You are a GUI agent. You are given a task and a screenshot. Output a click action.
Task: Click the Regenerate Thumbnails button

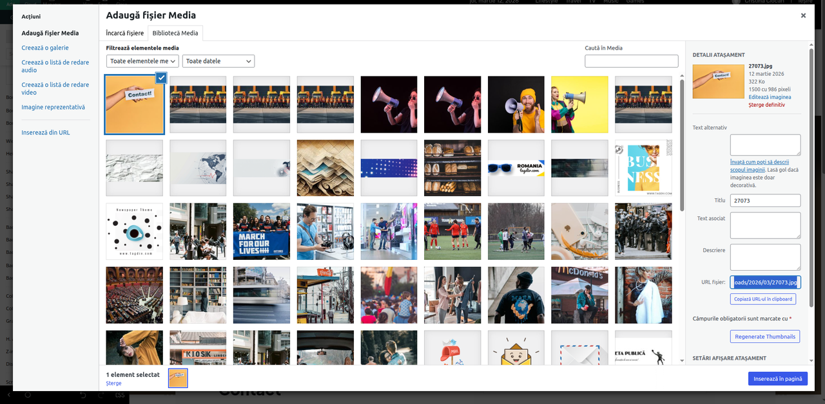pyautogui.click(x=765, y=336)
